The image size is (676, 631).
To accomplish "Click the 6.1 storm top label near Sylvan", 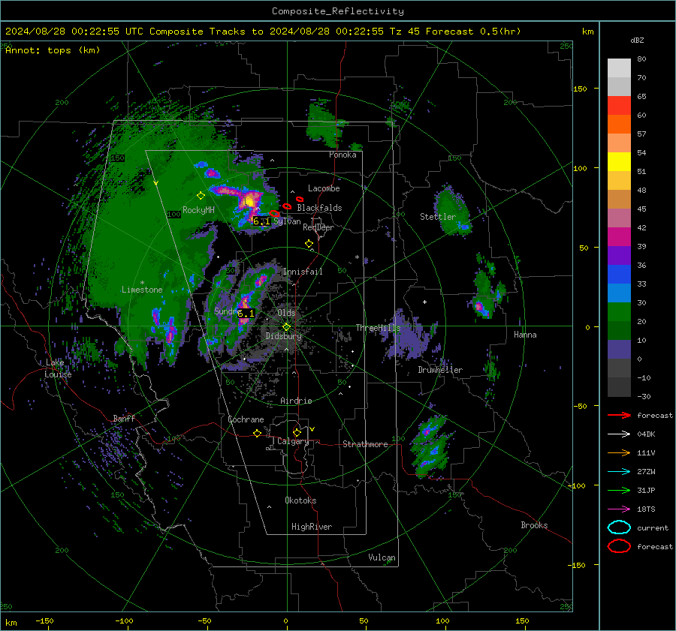I will pos(261,221).
